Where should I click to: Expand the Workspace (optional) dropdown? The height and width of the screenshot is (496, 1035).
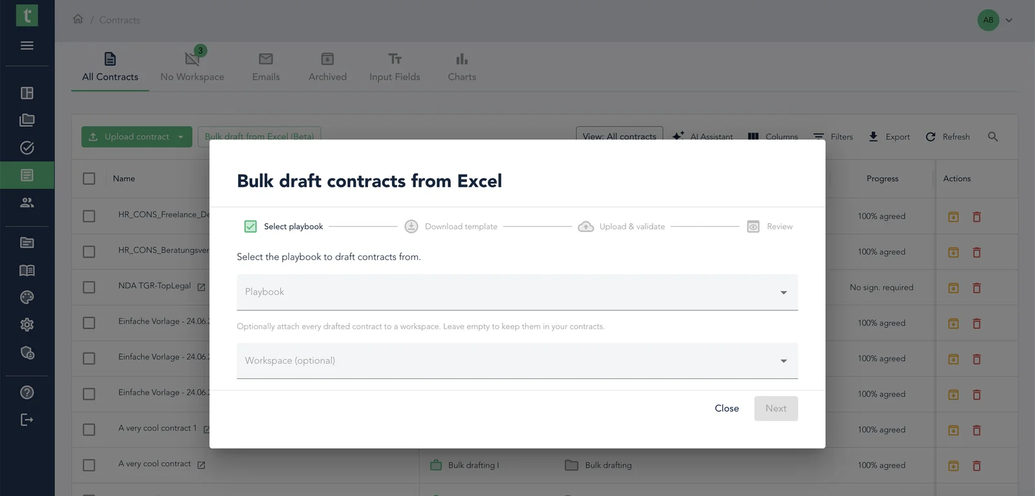pos(517,361)
